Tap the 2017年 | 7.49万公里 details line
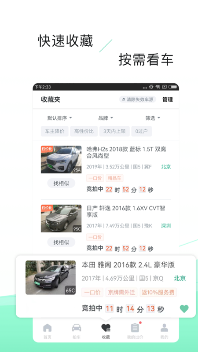The width and height of the screenshot is (198, 352). point(119,226)
